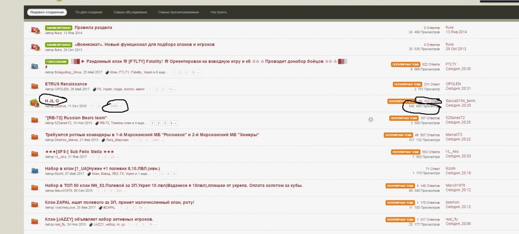This screenshot has height=234, width=519.
Task: Click gray round icon in Russian Bears row
Action: tap(371, 119)
